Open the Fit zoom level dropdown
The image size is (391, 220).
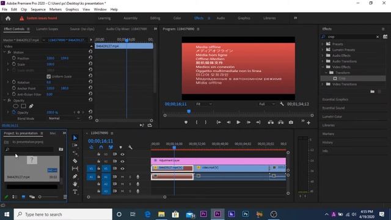point(204,104)
